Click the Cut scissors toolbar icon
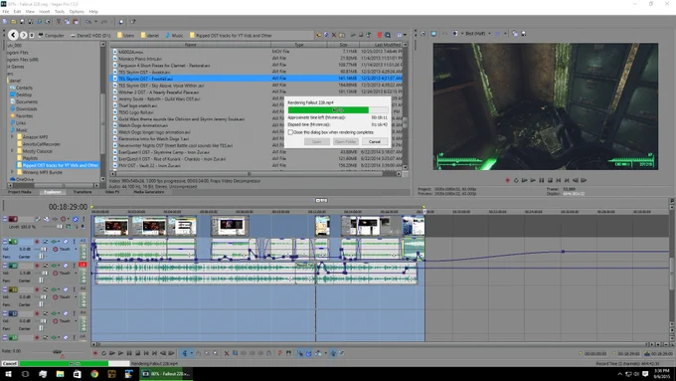This screenshot has height=381, width=676. click(59, 21)
